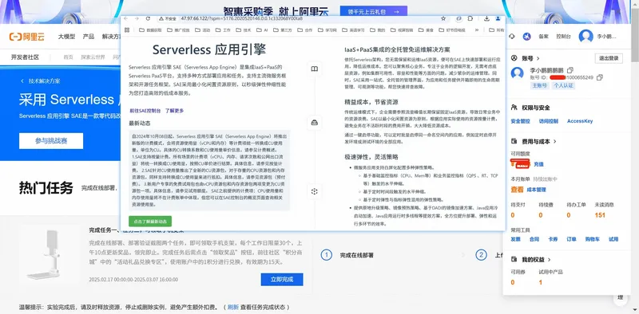Open the 大模型 menu in the Aliyun navigation

point(66,37)
